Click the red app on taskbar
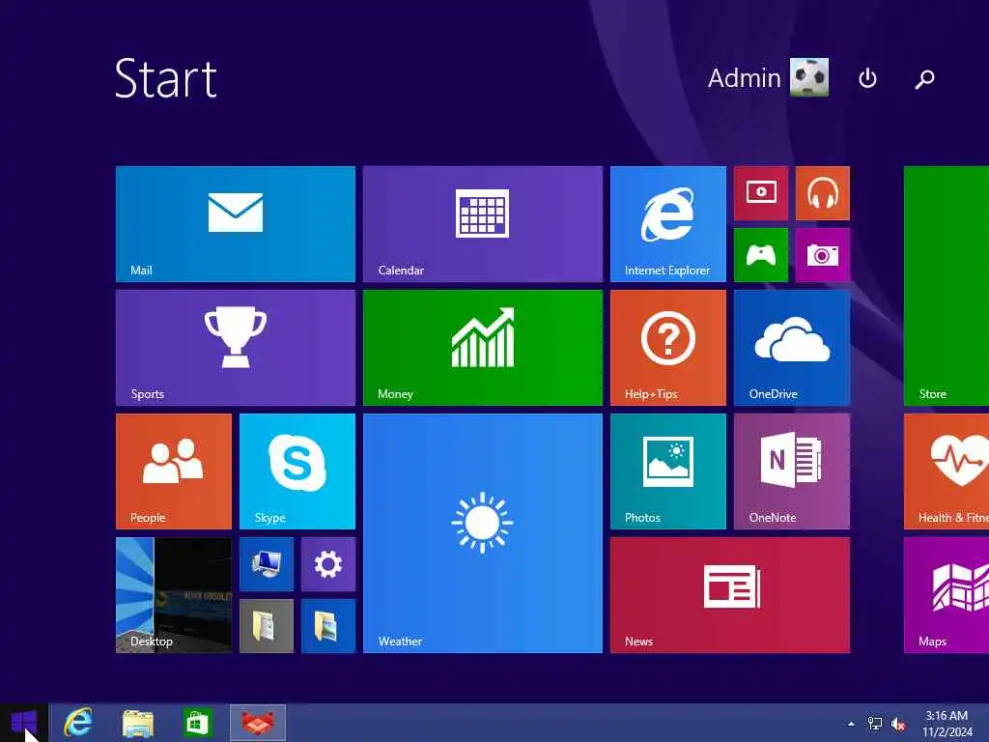This screenshot has width=989, height=742. tap(257, 723)
